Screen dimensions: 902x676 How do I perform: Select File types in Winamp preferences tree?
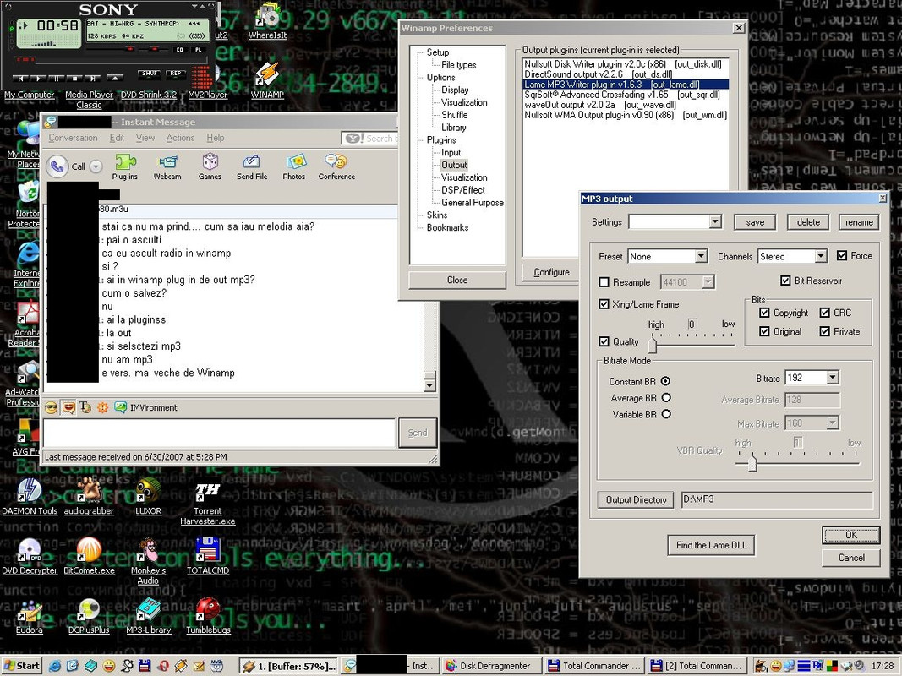tap(458, 65)
